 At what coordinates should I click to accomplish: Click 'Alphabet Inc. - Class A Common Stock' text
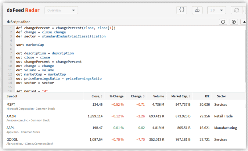pyautogui.click(x=30, y=144)
